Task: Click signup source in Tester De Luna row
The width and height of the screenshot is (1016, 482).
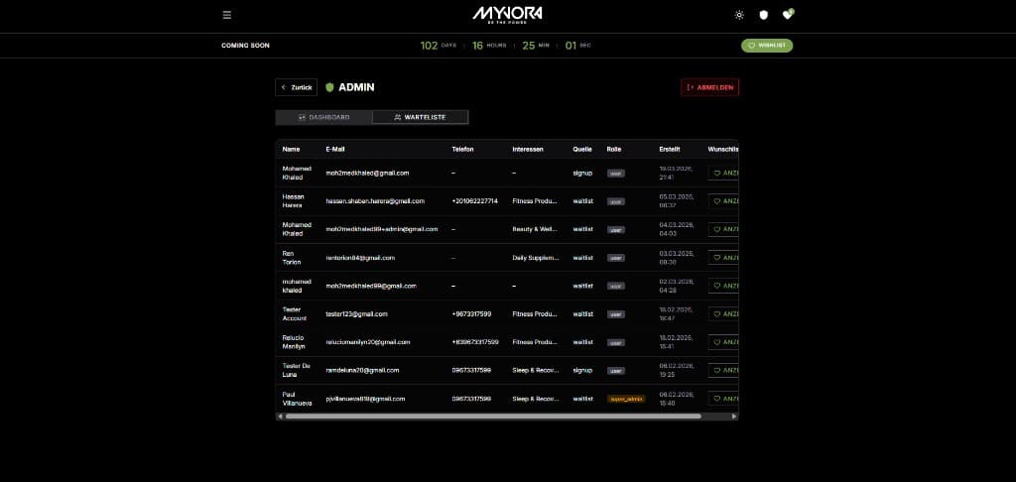Action: tap(582, 370)
